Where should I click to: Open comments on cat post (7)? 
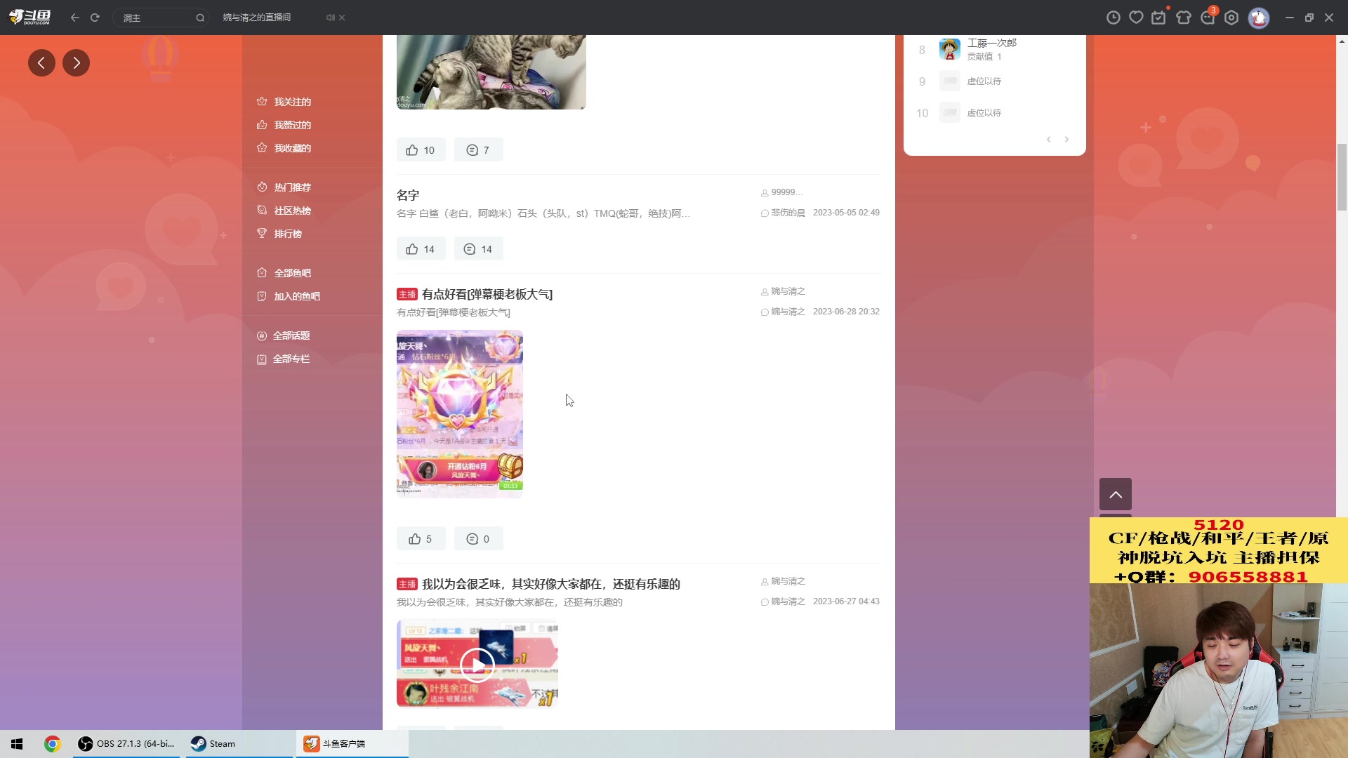478,150
